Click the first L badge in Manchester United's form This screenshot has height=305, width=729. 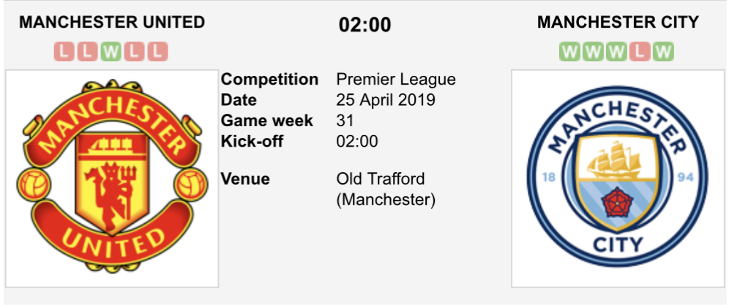[64, 52]
